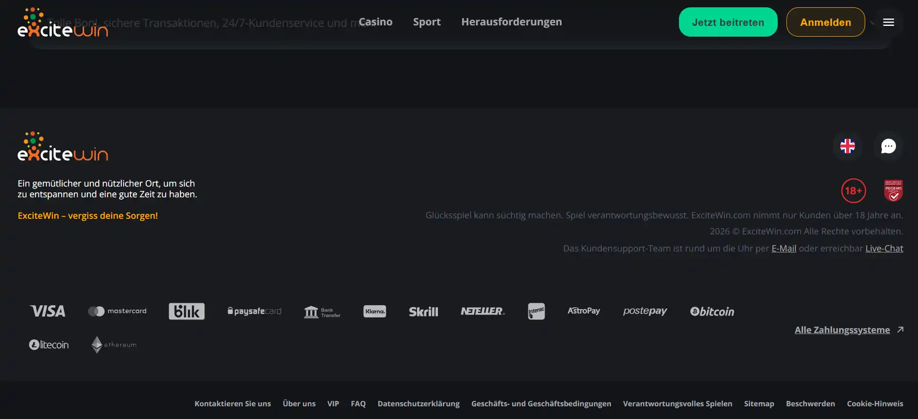Open Über uns footer link

click(299, 404)
